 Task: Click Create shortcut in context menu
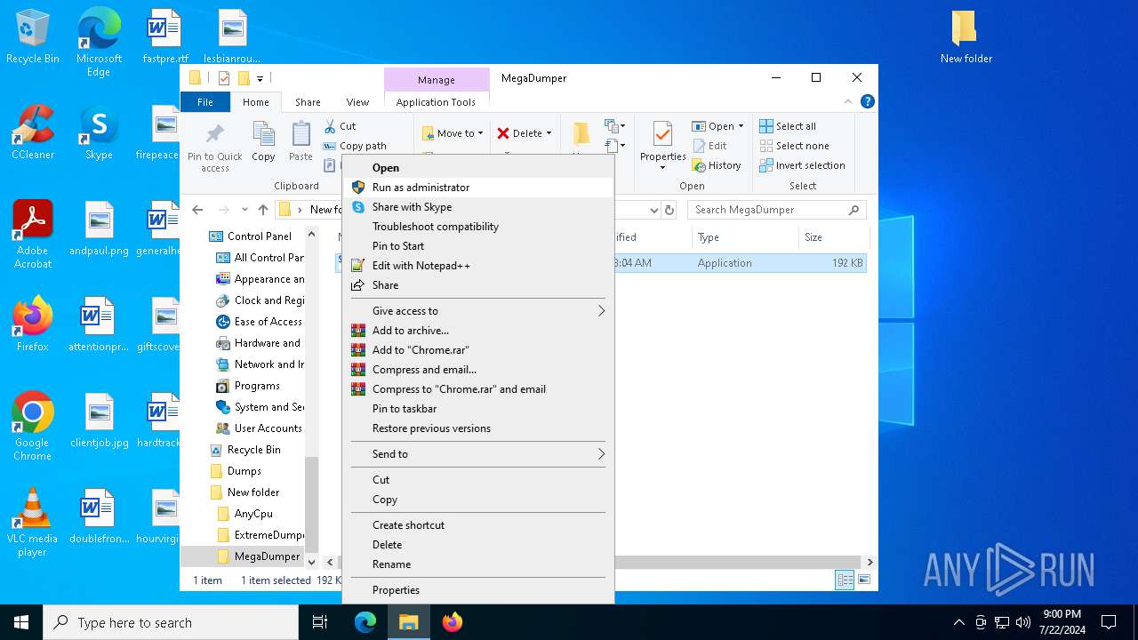tap(477, 525)
